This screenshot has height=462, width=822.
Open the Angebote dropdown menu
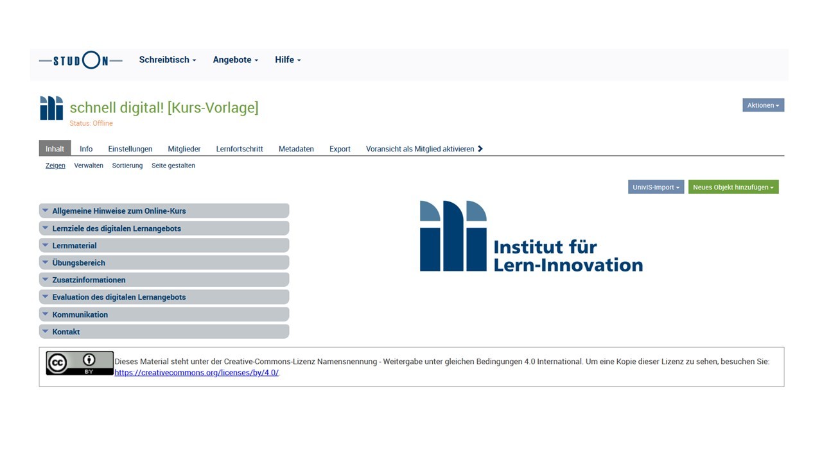point(236,60)
